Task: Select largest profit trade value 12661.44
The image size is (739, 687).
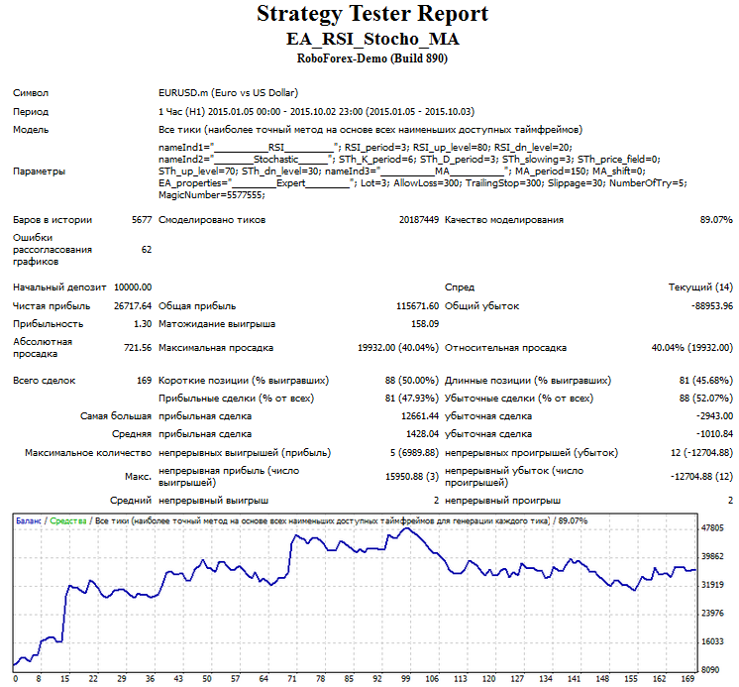Action: (420, 416)
